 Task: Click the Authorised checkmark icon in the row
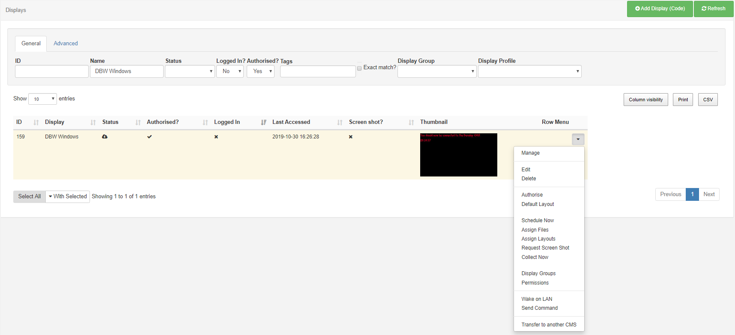click(149, 137)
